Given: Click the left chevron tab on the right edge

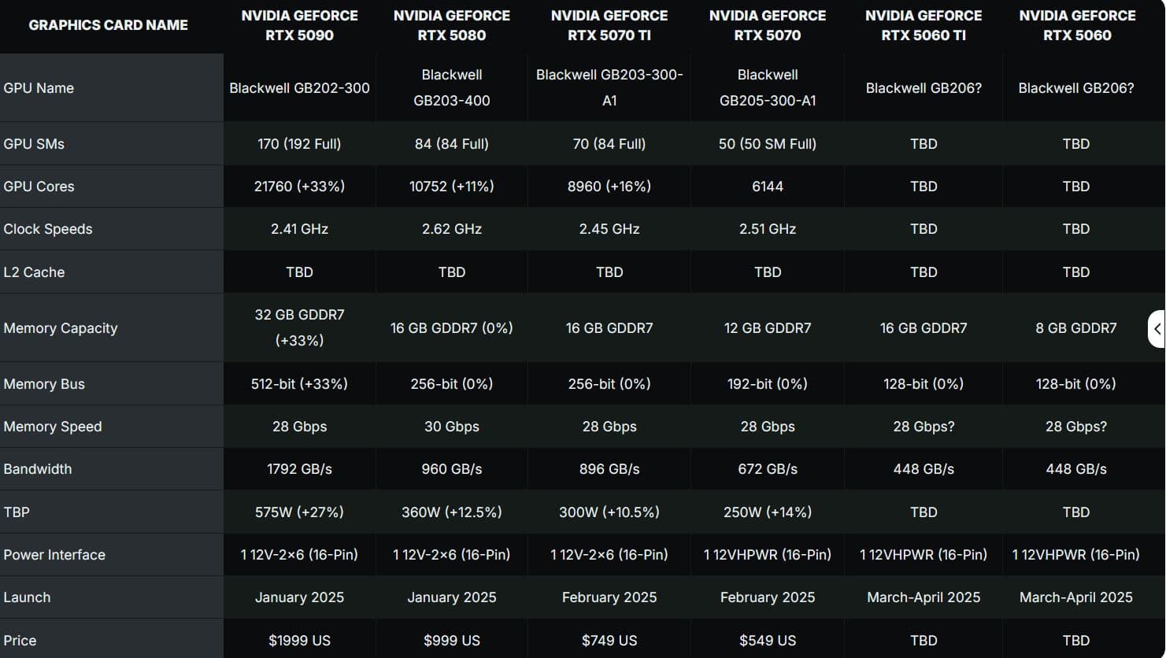Looking at the screenshot, I should tap(1157, 329).
